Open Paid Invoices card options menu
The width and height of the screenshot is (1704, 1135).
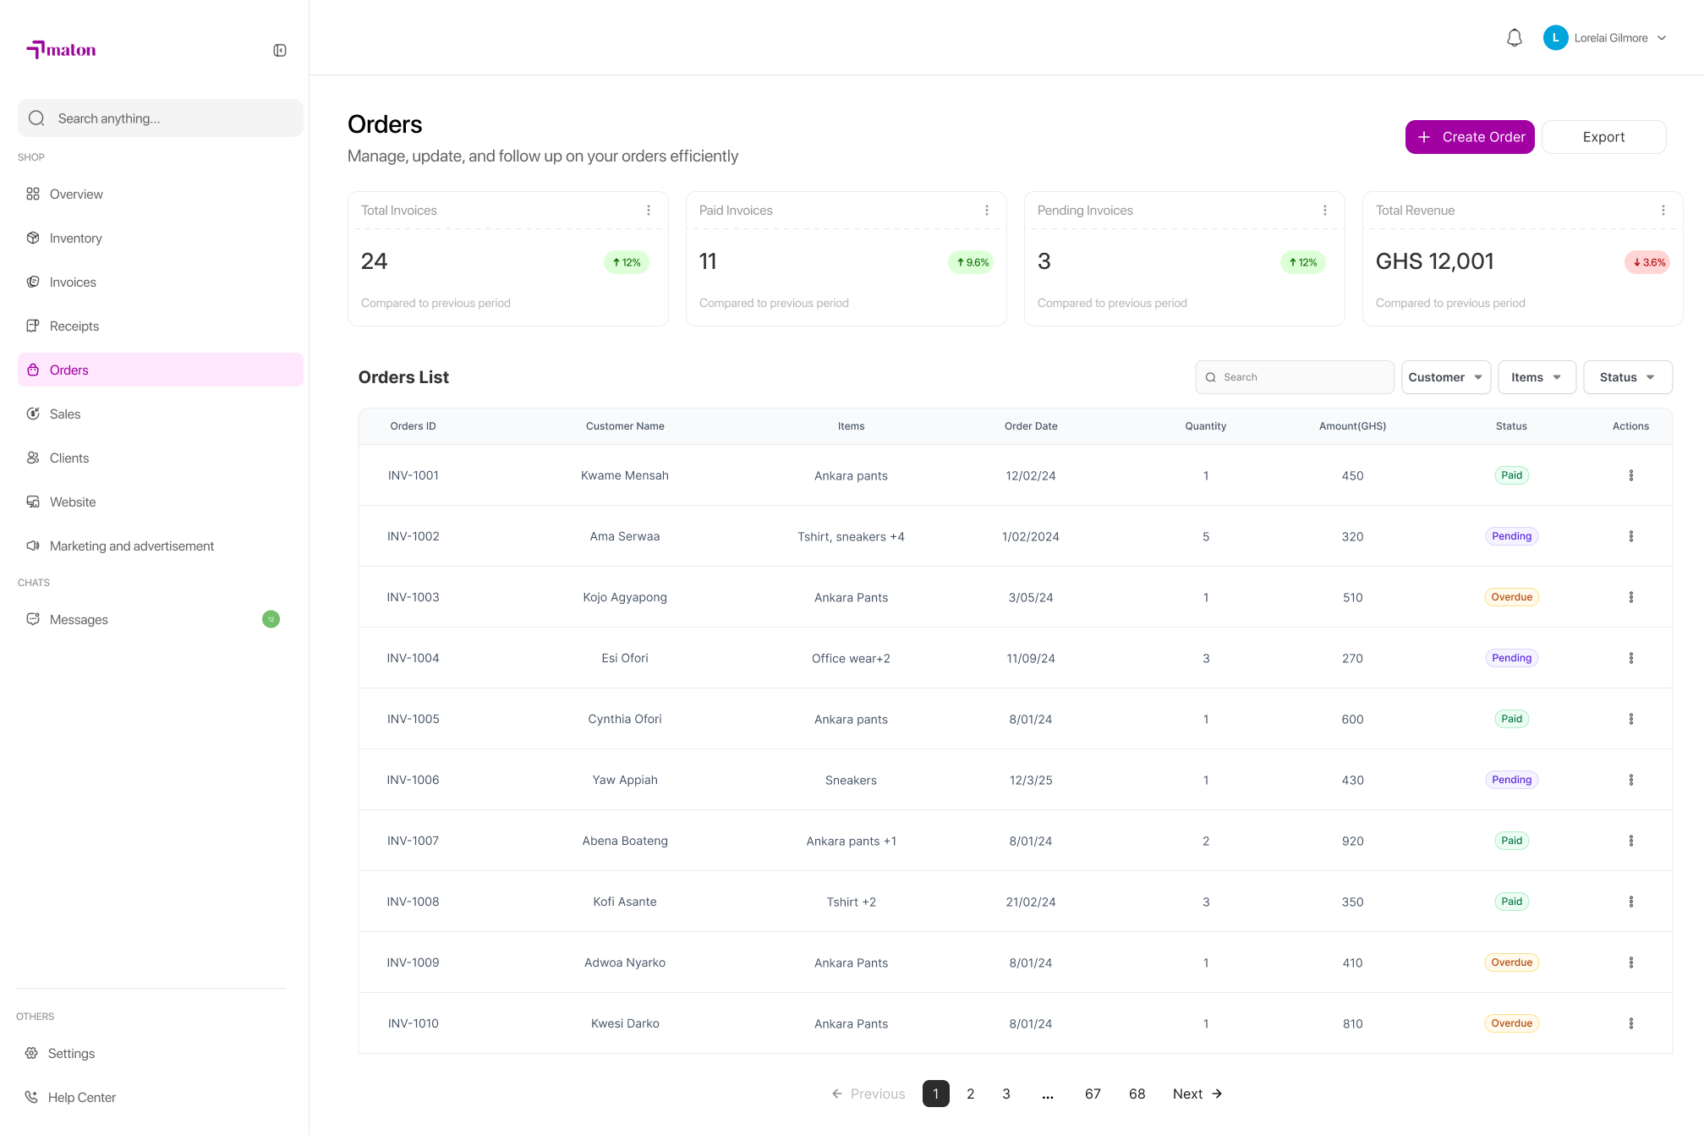pyautogui.click(x=986, y=211)
